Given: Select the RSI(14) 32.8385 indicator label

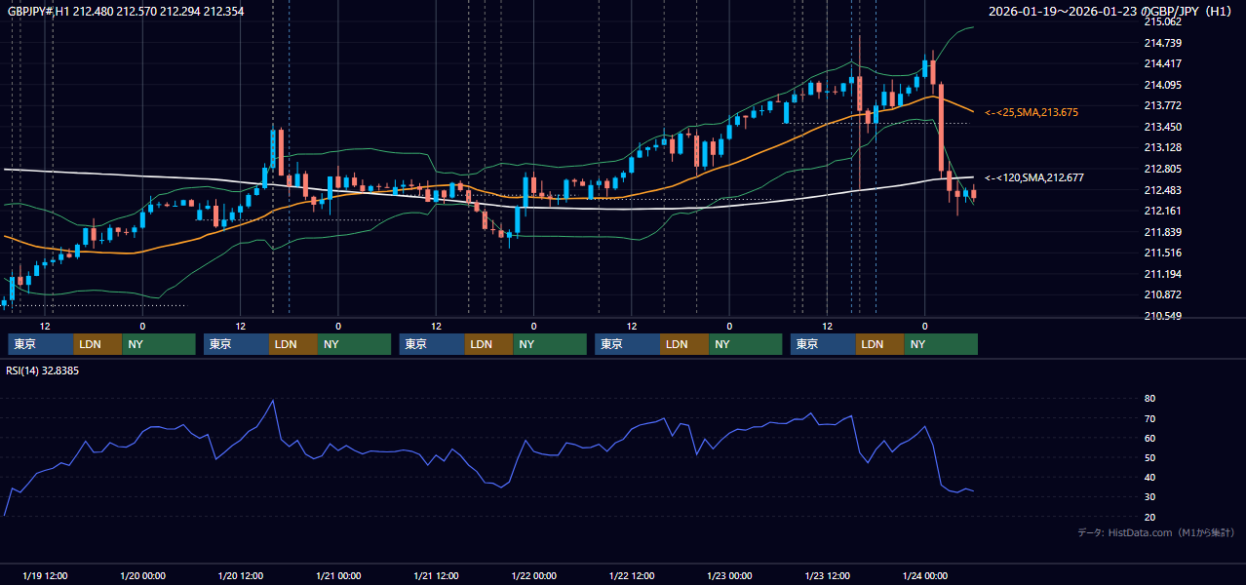Looking at the screenshot, I should pos(43,370).
